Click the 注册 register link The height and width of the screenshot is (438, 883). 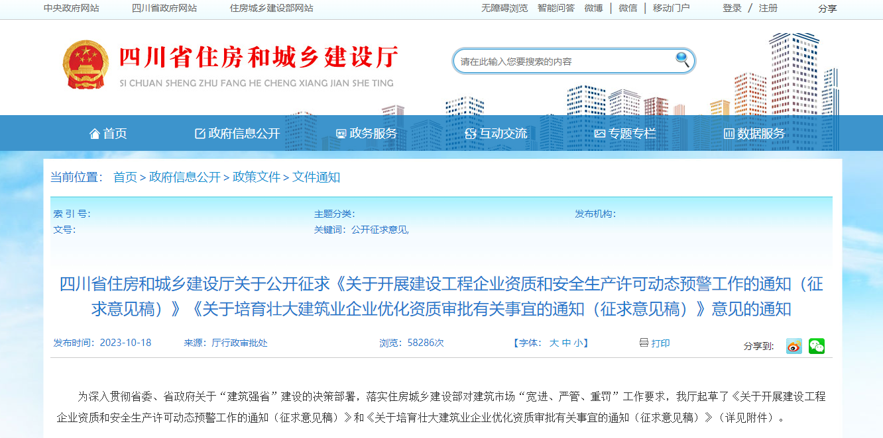(769, 8)
